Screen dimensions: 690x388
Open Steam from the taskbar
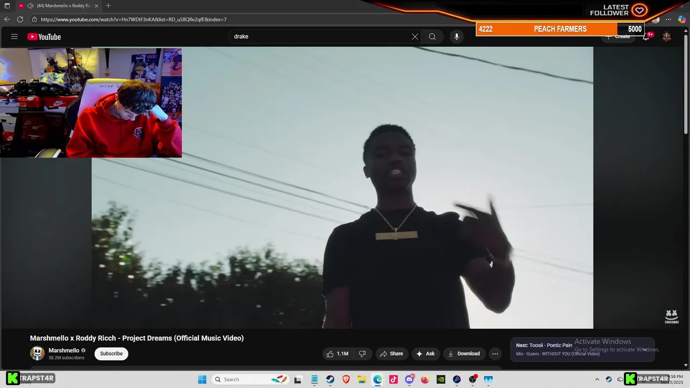point(330,379)
